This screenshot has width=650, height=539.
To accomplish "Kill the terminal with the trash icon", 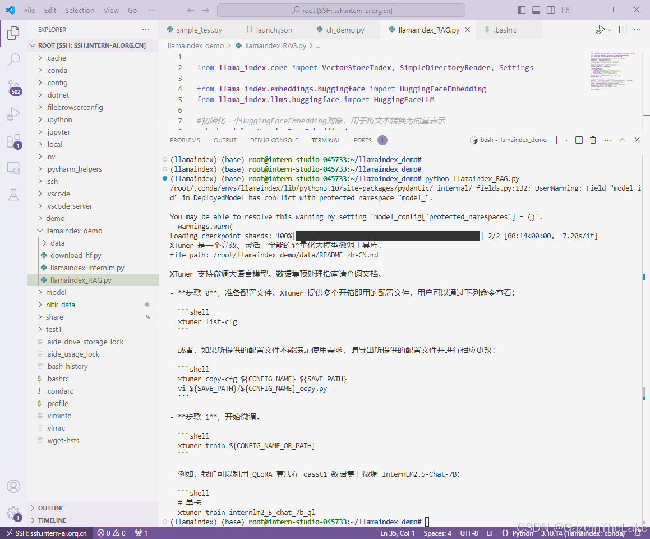I will pos(593,140).
